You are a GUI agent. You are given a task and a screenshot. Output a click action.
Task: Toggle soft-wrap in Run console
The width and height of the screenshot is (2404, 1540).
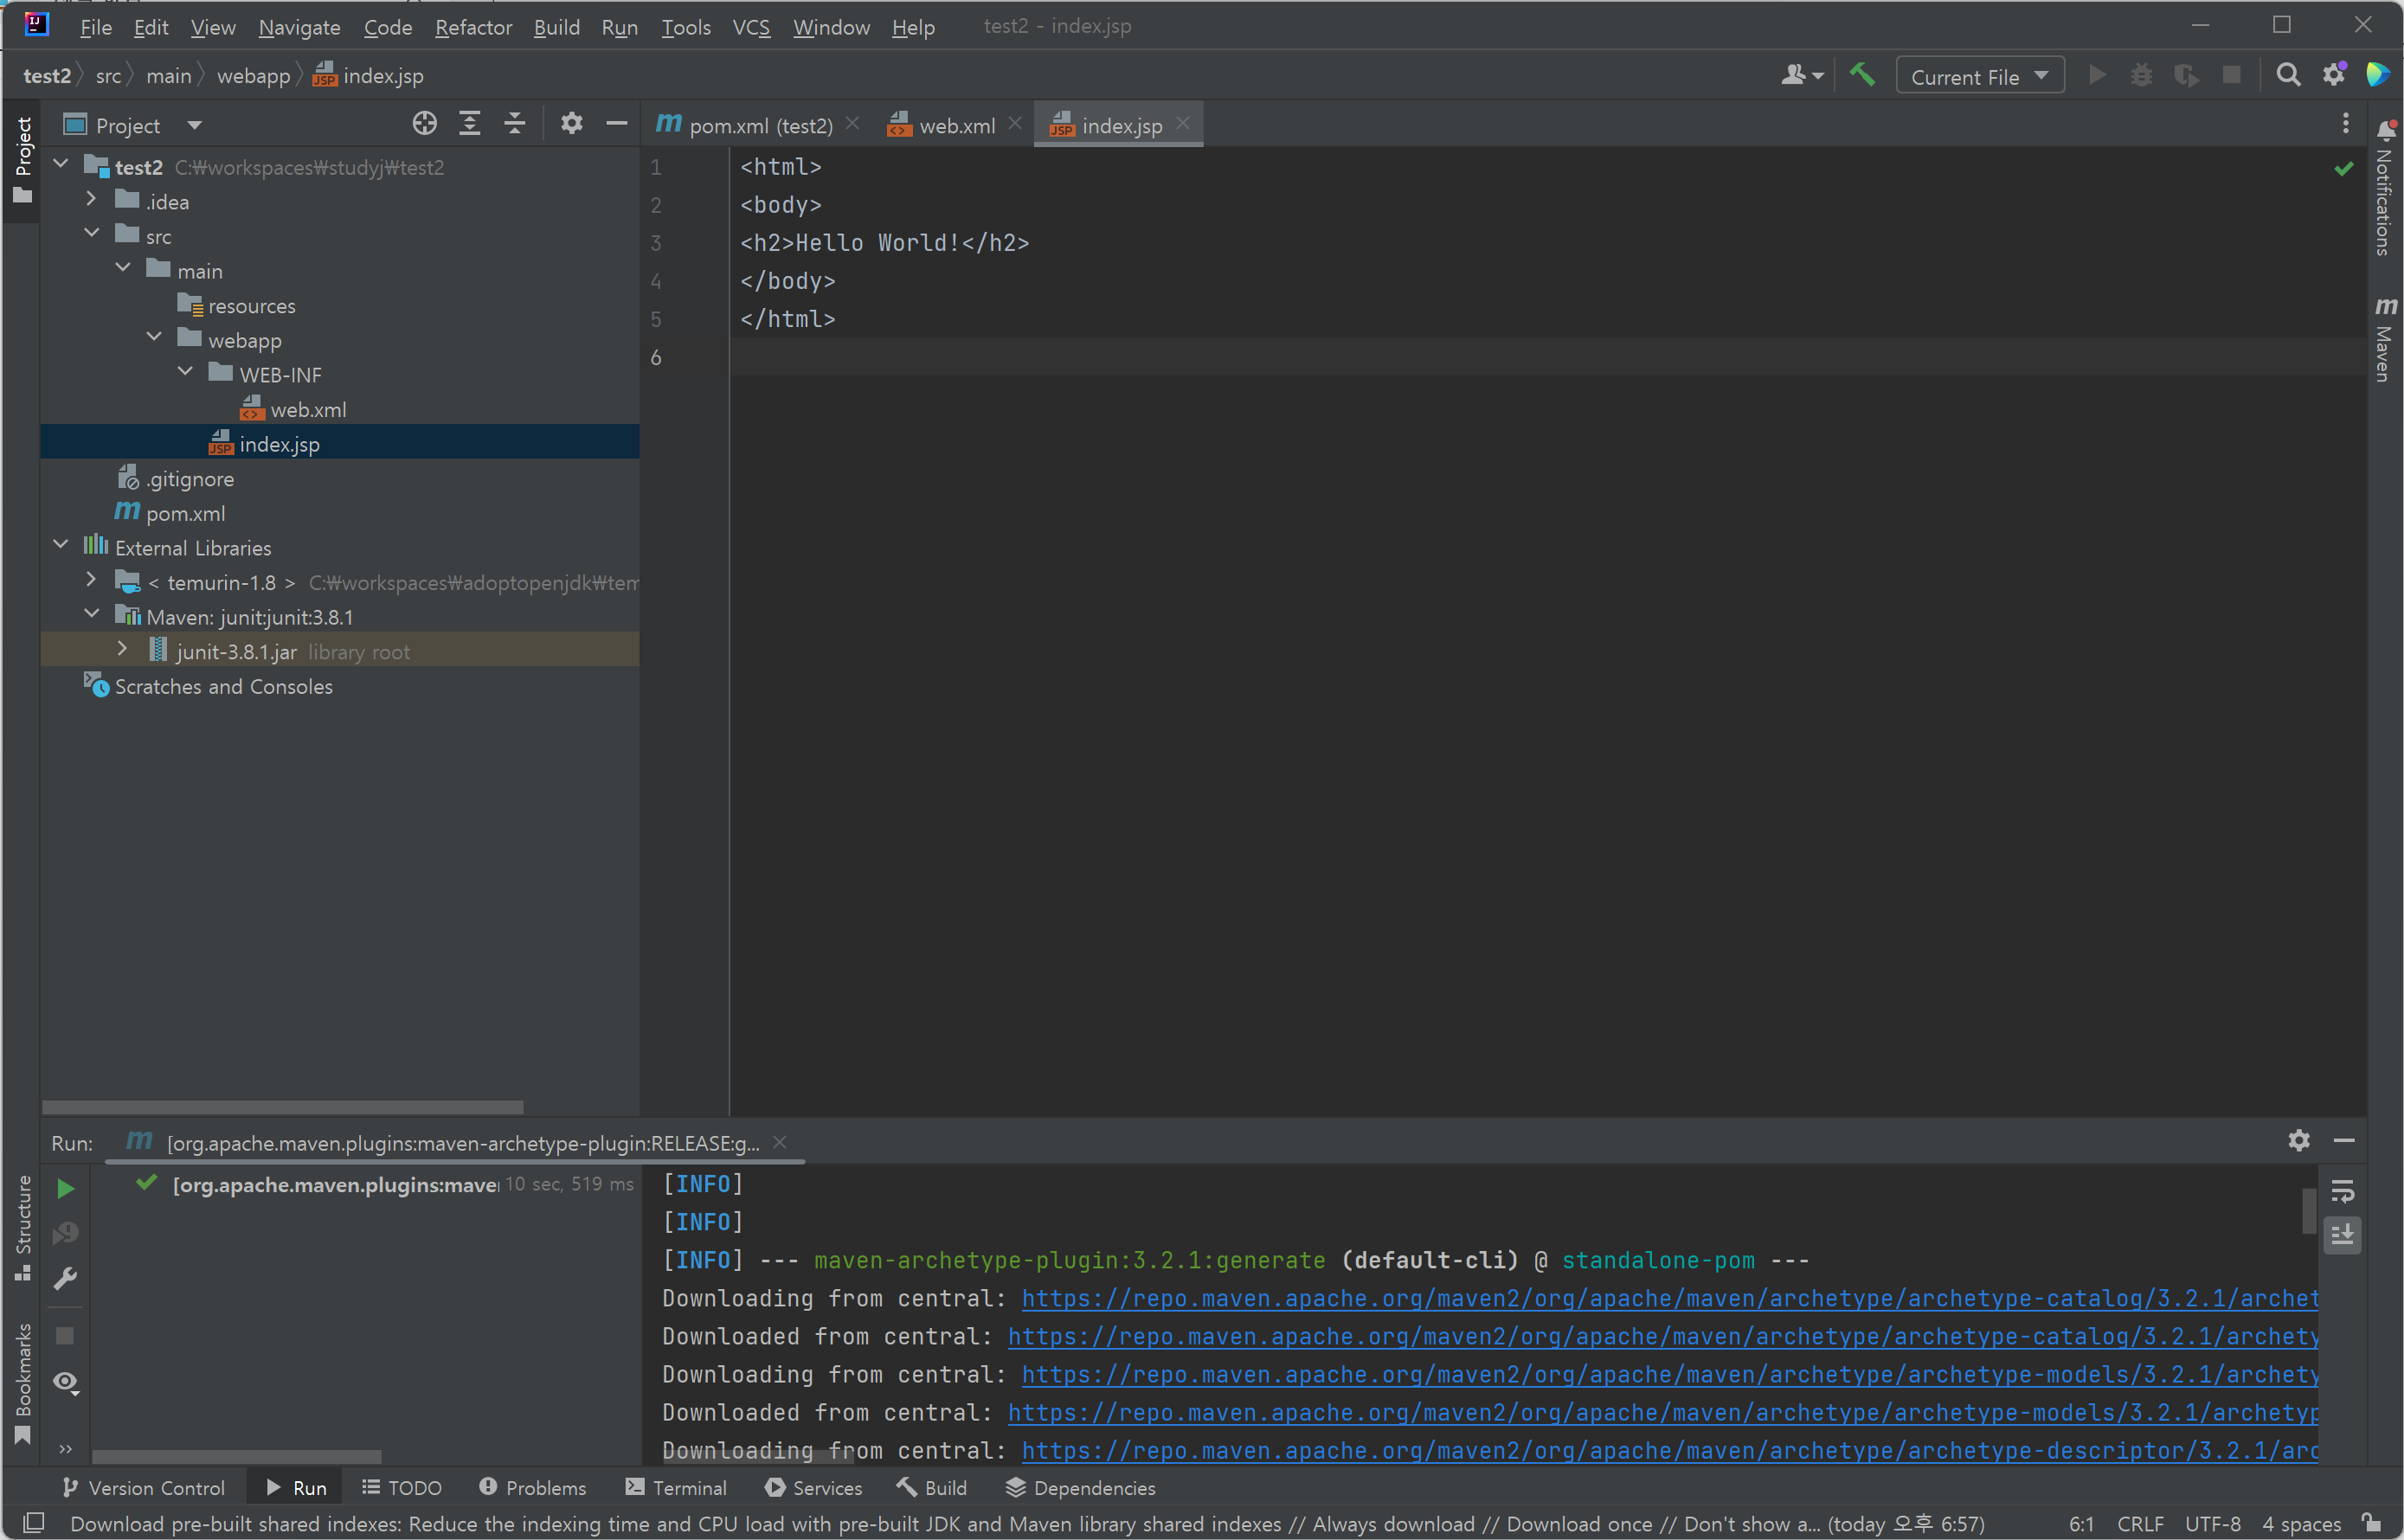click(2342, 1192)
